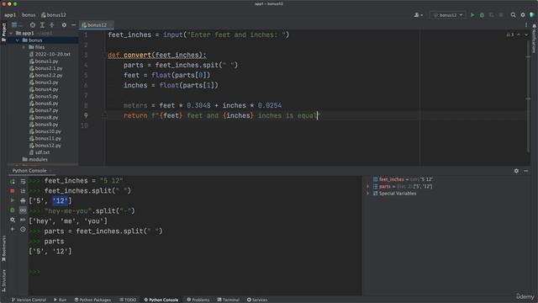Add a new console with plus icon
The height and width of the screenshot is (303, 538).
[x=13, y=229]
